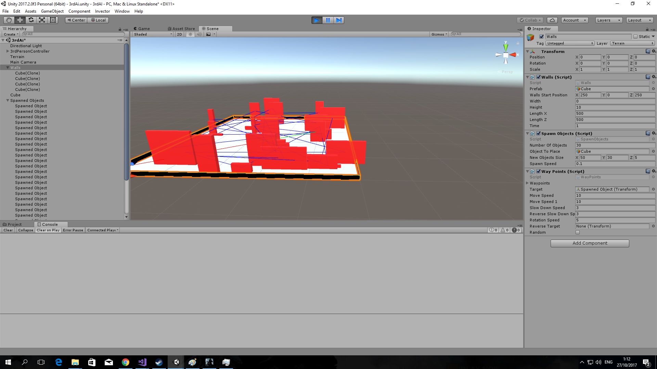657x369 pixels.
Task: Click the Collapse console button
Action: [x=26, y=230]
